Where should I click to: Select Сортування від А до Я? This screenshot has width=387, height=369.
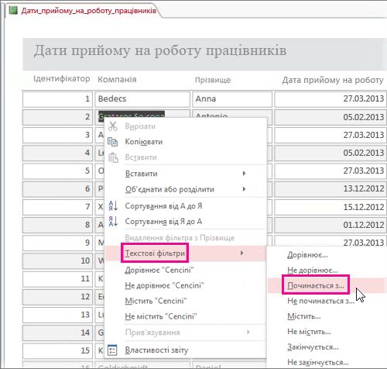pos(163,206)
